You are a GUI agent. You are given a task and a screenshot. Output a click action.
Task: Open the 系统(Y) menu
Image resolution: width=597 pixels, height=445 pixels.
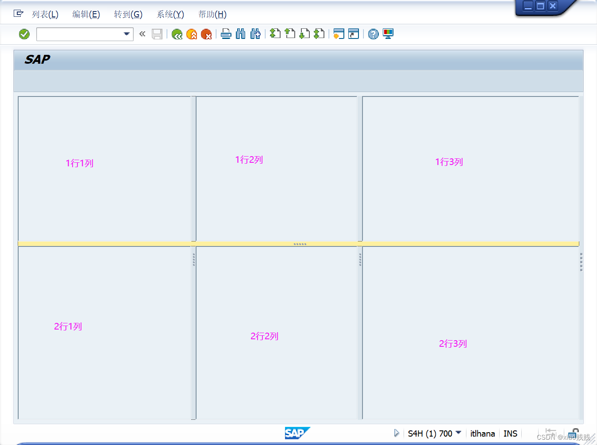170,15
